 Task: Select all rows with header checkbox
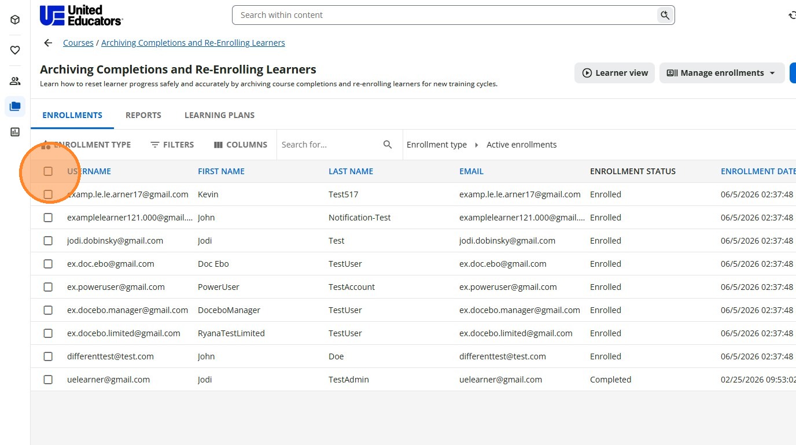click(x=48, y=171)
